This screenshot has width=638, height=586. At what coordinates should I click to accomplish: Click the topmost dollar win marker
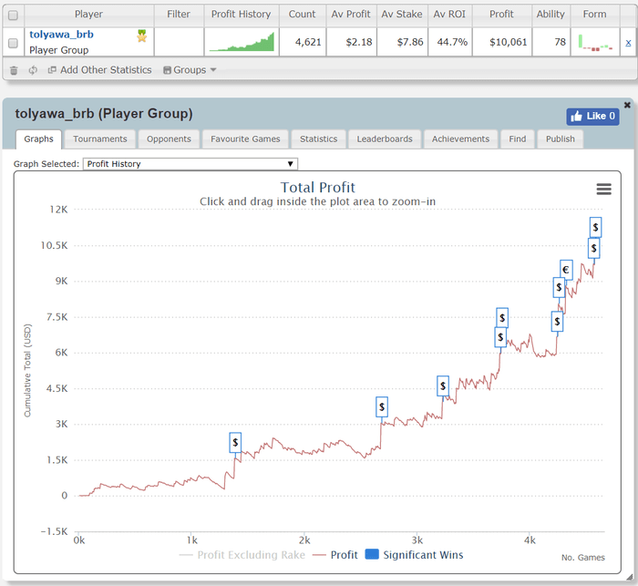pos(595,227)
